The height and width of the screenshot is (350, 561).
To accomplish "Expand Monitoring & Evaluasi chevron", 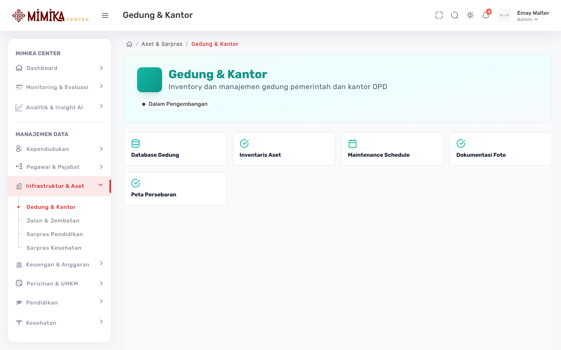I will point(101,86).
